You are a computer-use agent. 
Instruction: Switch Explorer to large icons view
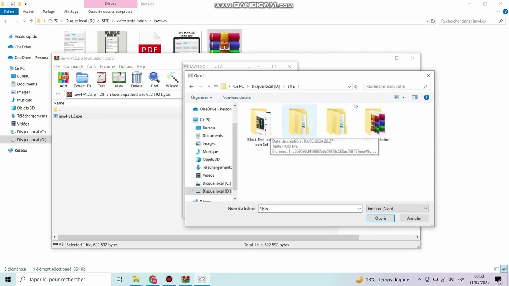click(504, 269)
